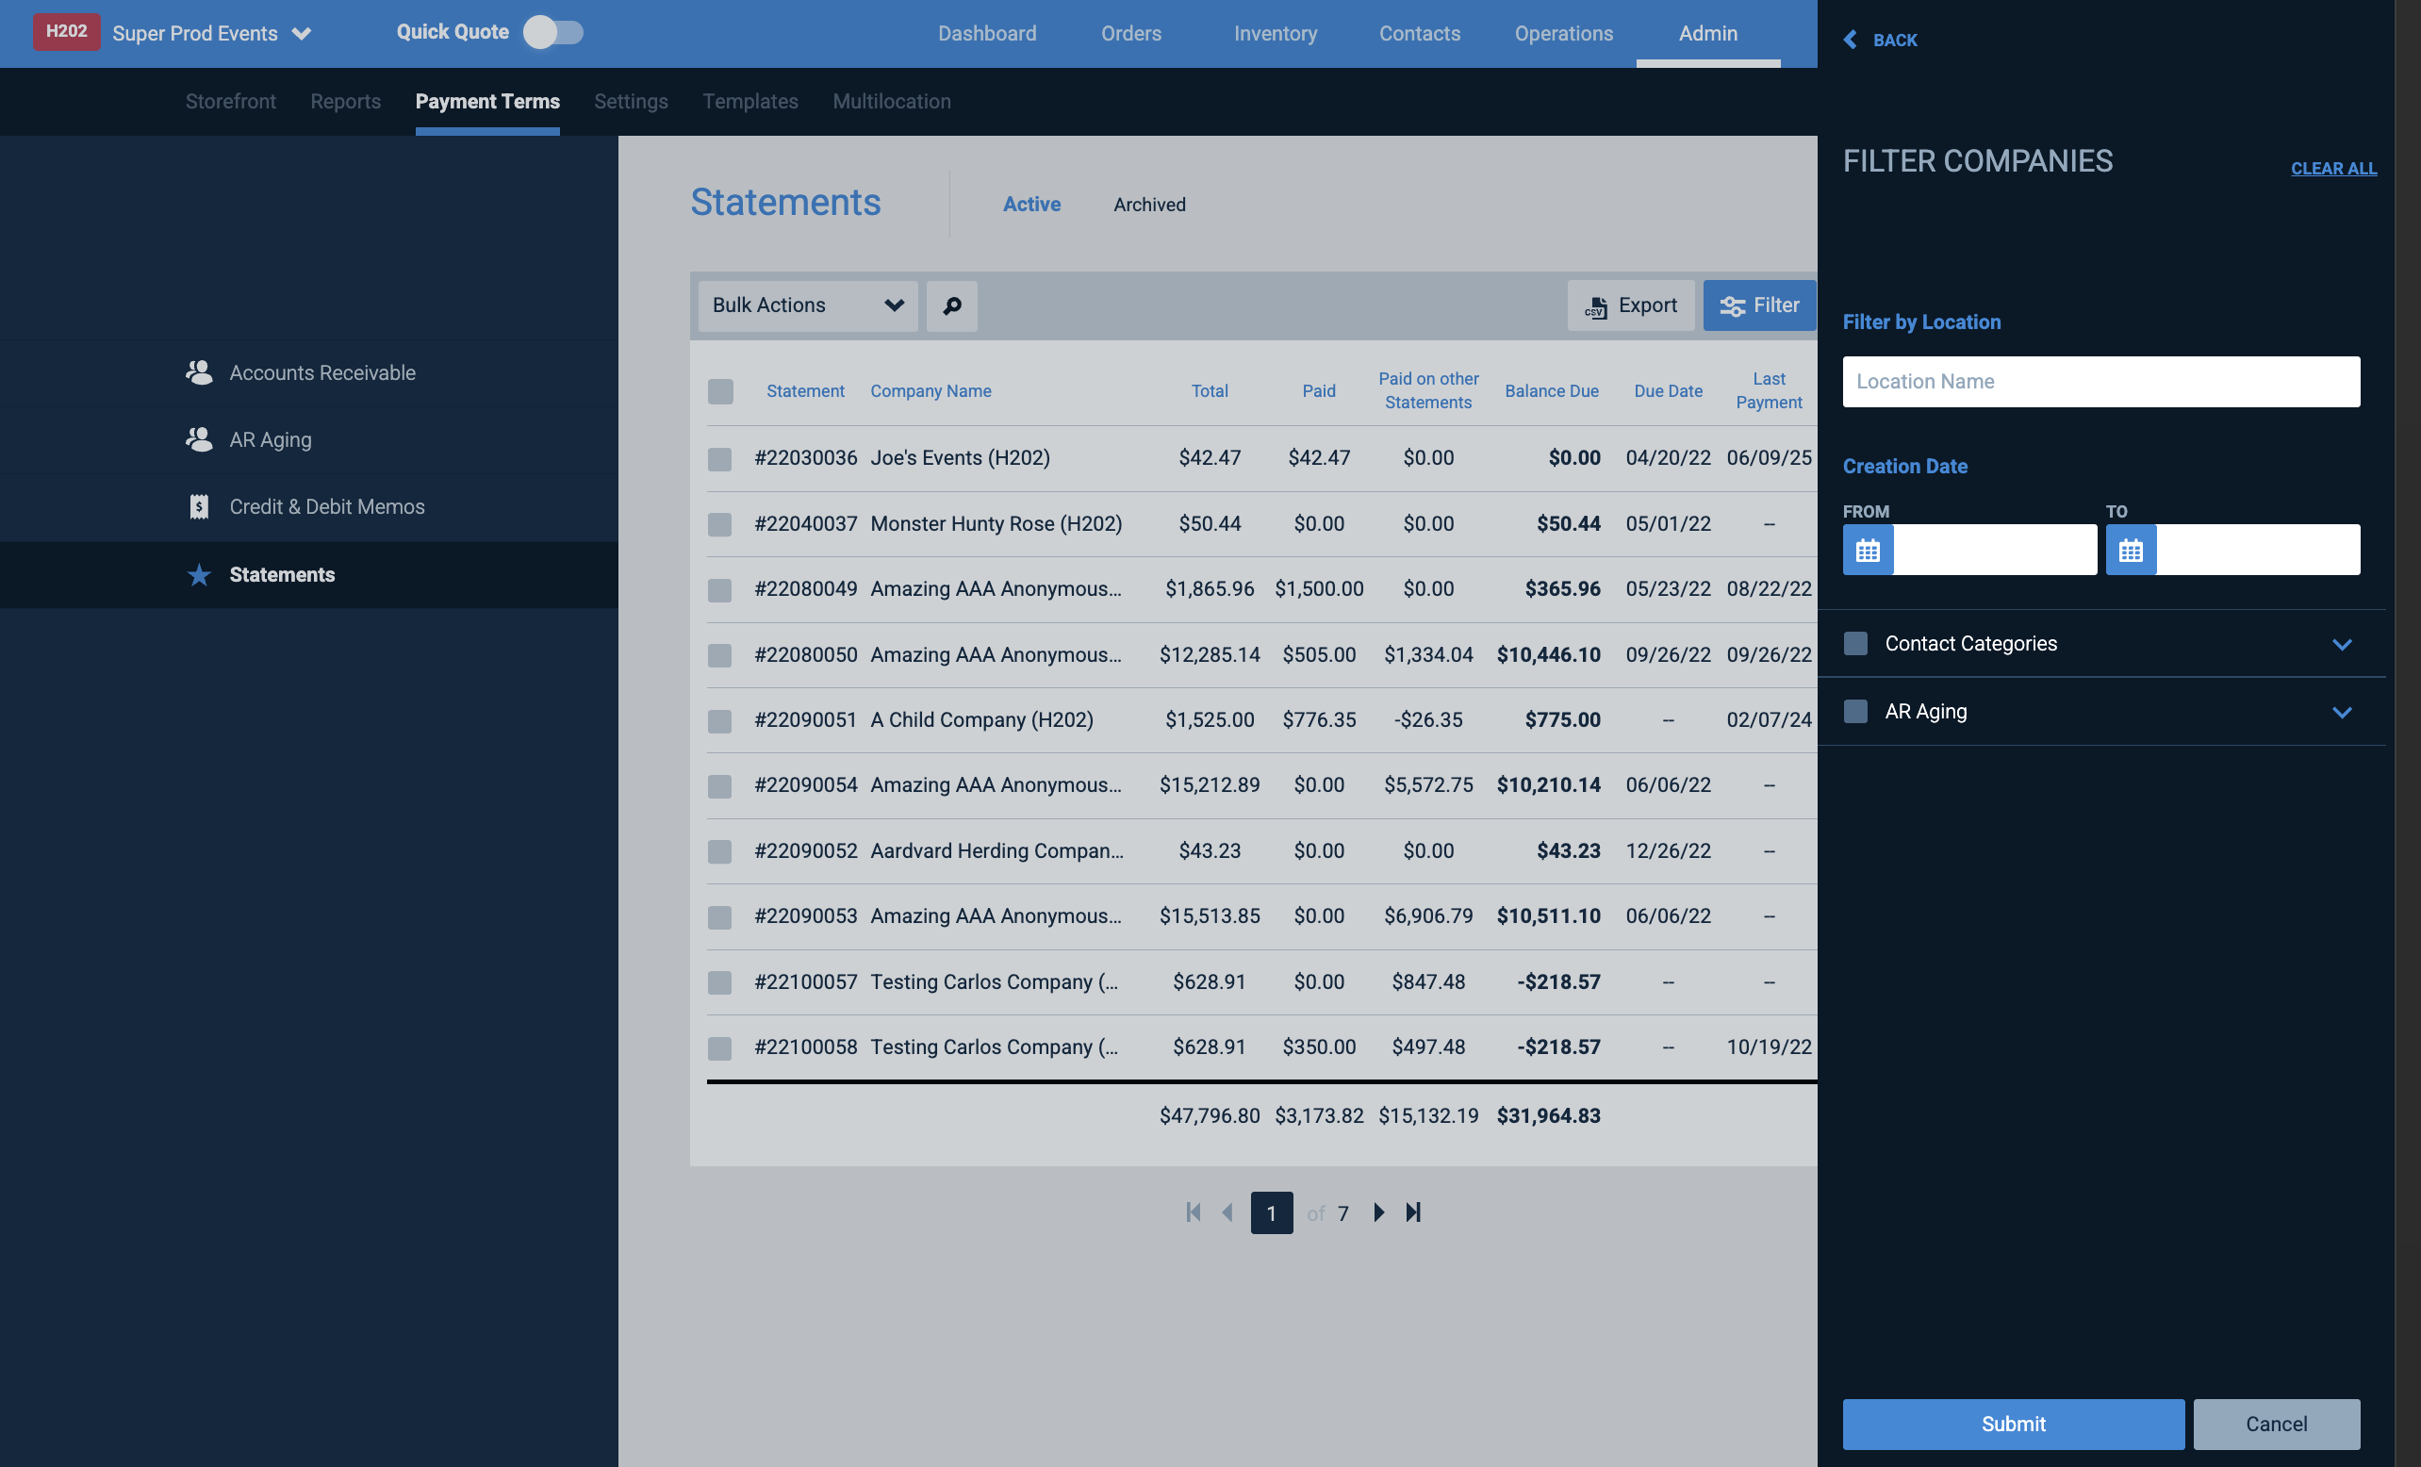
Task: Click the CLEAR ALL link
Action: click(2333, 168)
